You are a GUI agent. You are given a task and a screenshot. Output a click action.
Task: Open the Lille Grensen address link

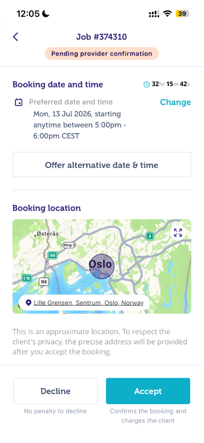tap(88, 303)
